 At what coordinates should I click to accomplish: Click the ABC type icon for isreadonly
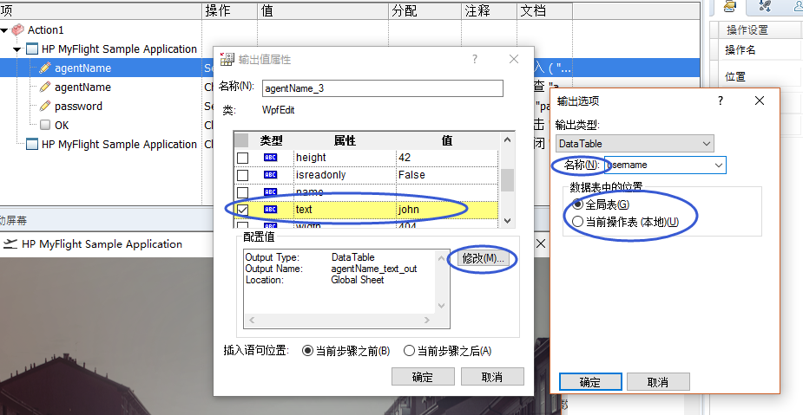click(x=270, y=175)
